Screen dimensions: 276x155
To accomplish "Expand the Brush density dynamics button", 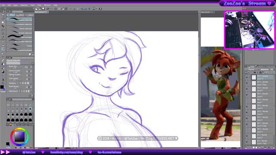I will pyautogui.click(x=31, y=87).
